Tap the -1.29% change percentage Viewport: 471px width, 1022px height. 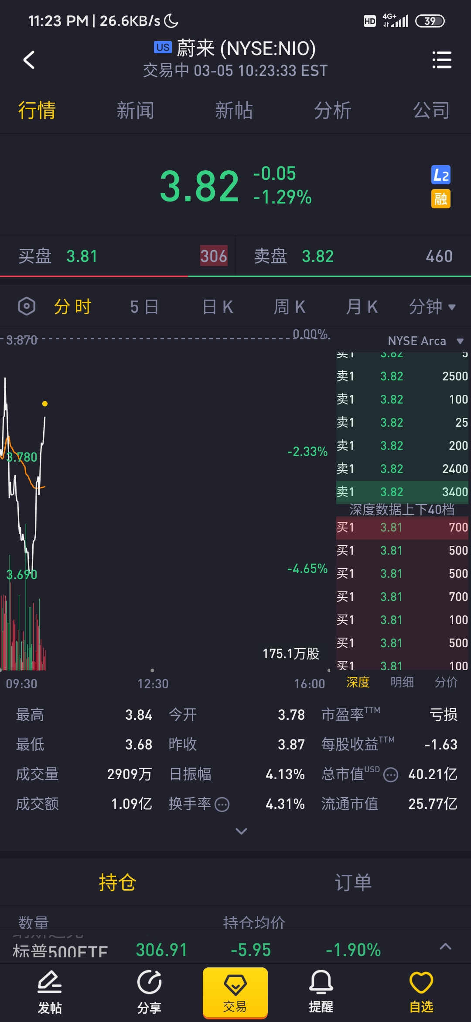pyautogui.click(x=282, y=197)
